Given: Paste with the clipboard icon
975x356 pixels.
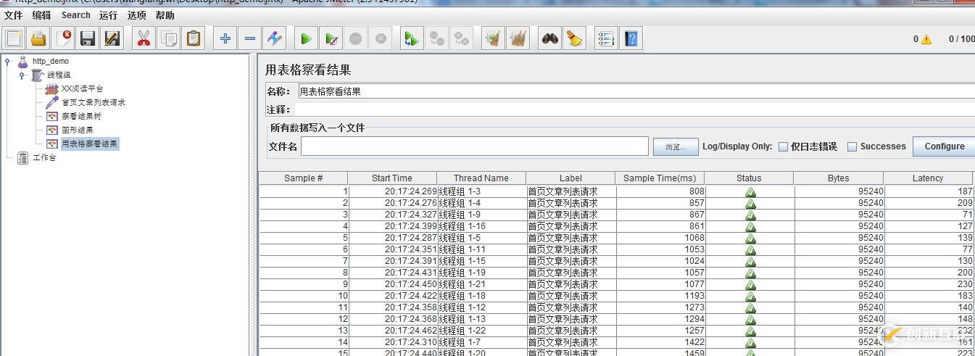Looking at the screenshot, I should click(x=193, y=38).
